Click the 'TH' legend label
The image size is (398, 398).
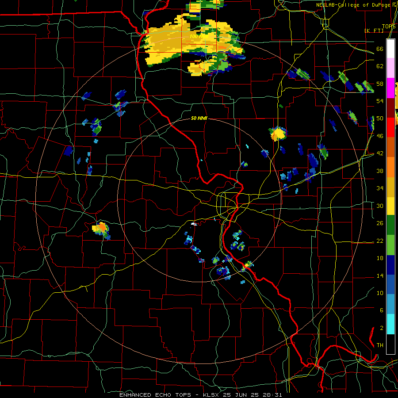pos(380,345)
